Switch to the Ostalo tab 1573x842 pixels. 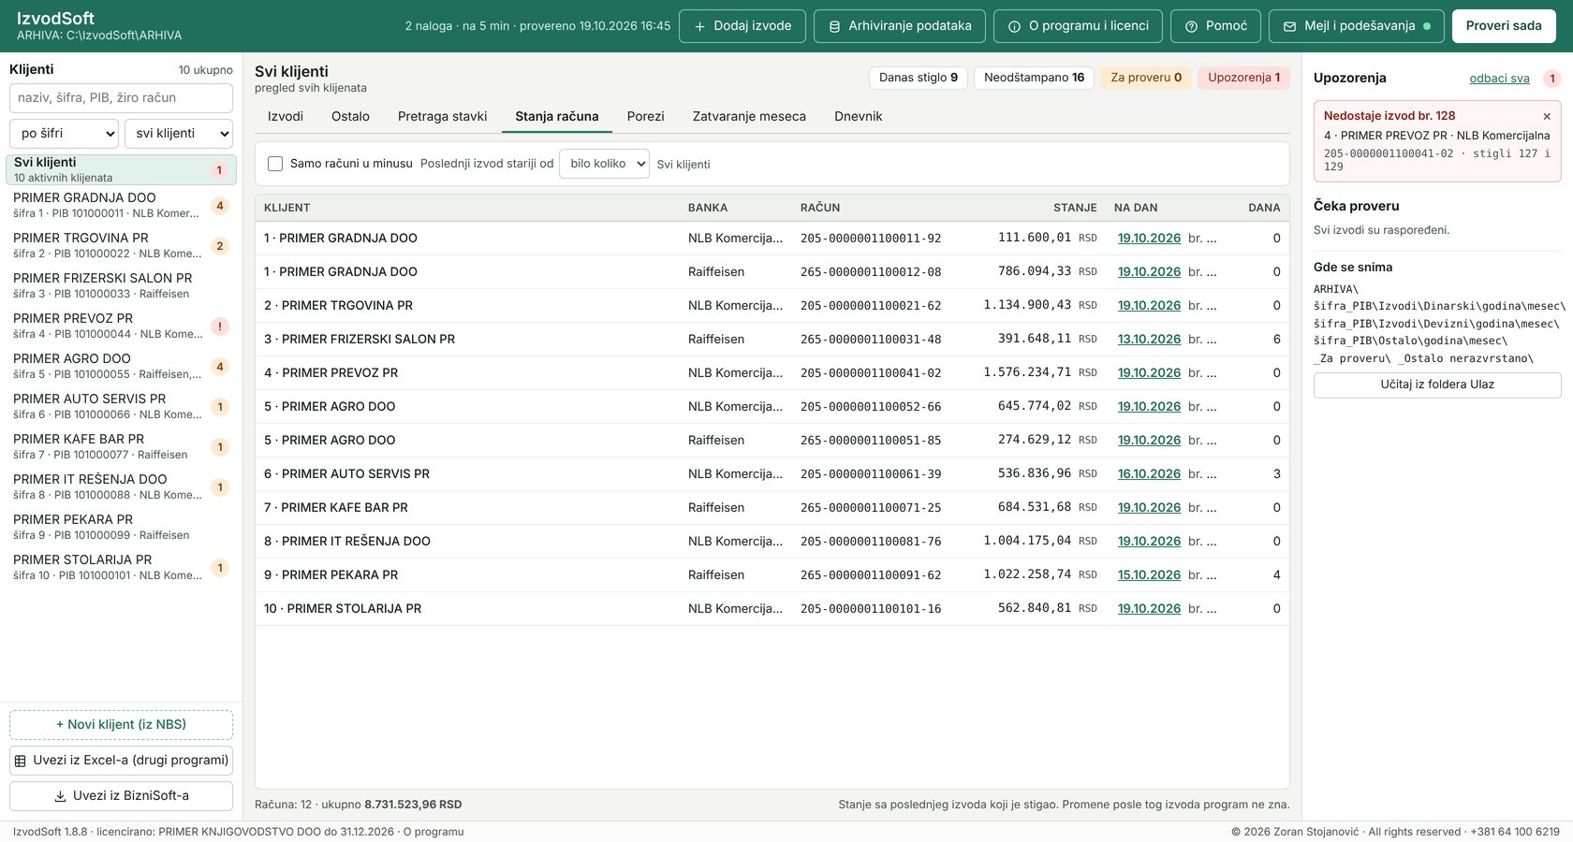click(350, 117)
